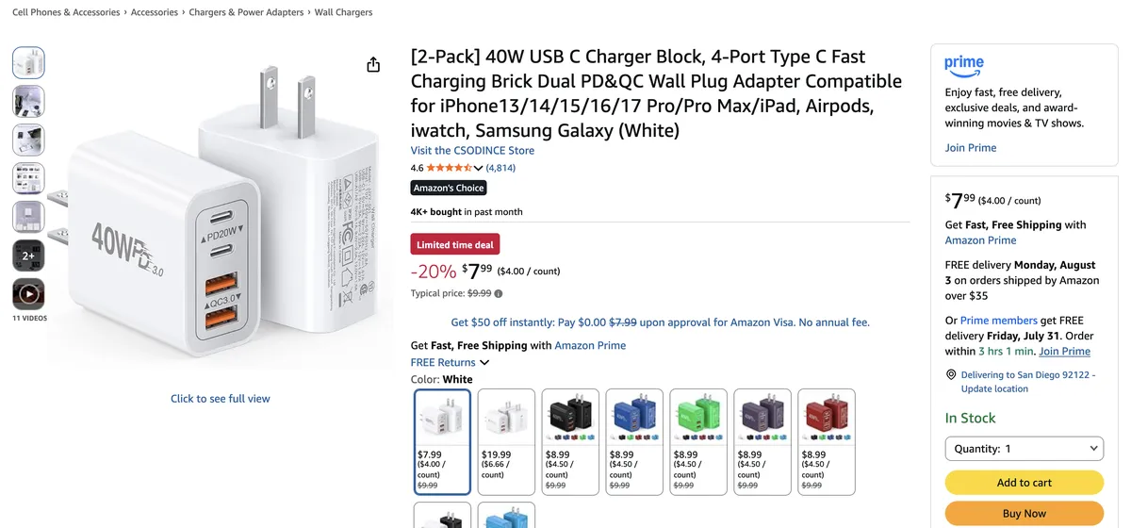1131x528 pixels.
Task: Select the green charger color swatch
Action: tap(698, 441)
